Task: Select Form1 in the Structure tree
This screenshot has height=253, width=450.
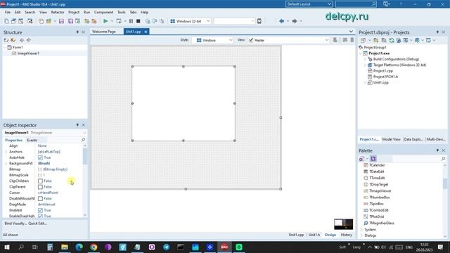Action: pyautogui.click(x=18, y=47)
